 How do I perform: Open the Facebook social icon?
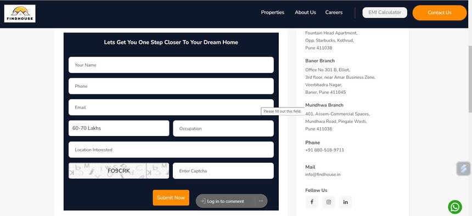(312, 202)
